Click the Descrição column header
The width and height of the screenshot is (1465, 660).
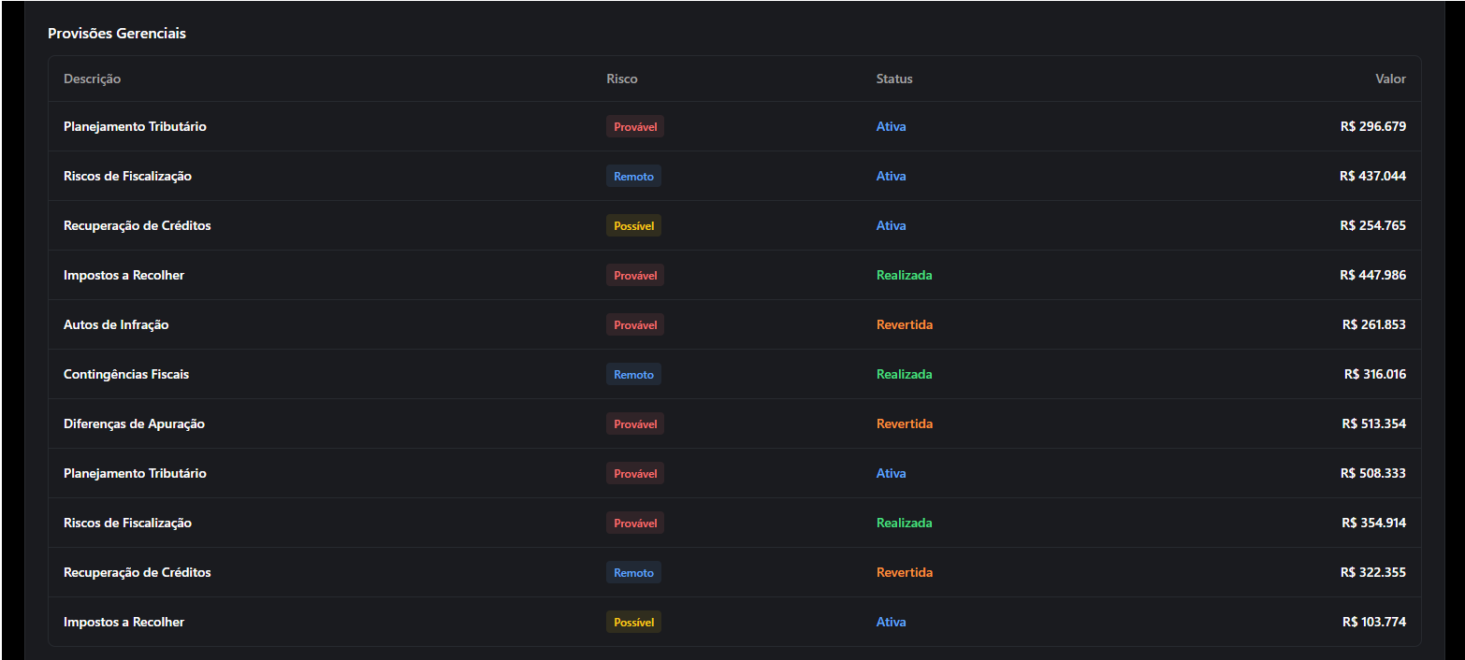tap(92, 79)
